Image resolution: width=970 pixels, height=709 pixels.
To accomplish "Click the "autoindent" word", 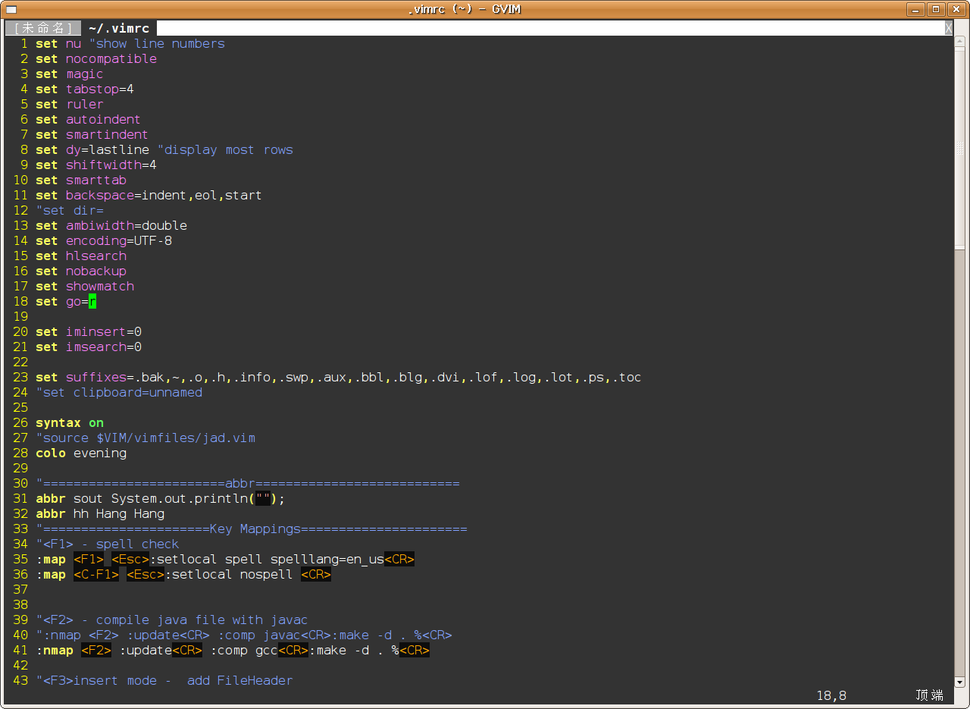I will (103, 120).
